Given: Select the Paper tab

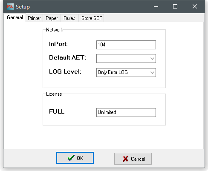Looking at the screenshot, I should pyautogui.click(x=52, y=18).
